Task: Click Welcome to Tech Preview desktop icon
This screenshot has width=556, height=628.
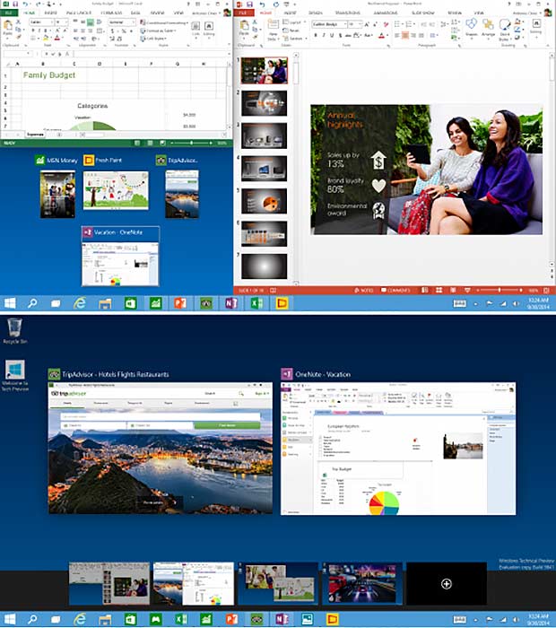Action: [x=13, y=374]
